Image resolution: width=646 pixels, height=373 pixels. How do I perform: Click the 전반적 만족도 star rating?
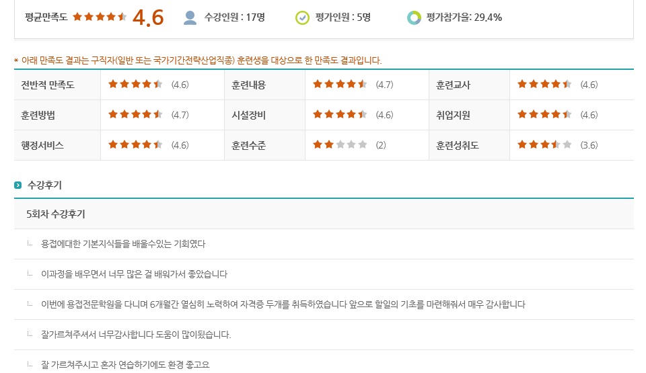(135, 85)
